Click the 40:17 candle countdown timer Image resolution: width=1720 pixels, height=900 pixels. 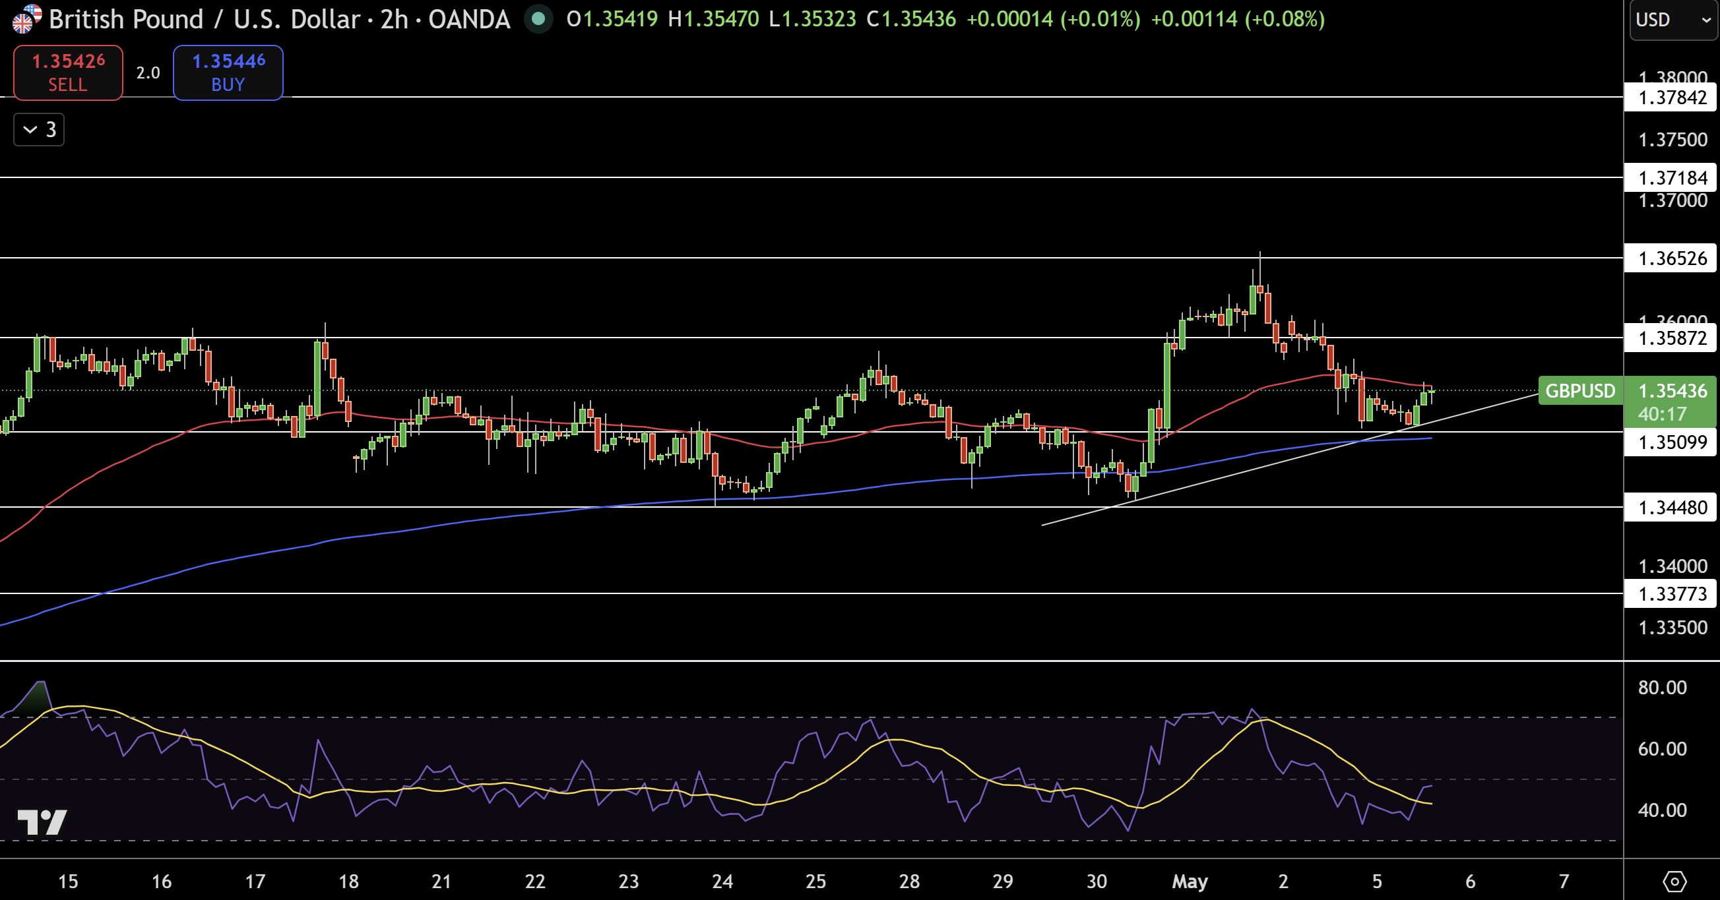click(1662, 414)
